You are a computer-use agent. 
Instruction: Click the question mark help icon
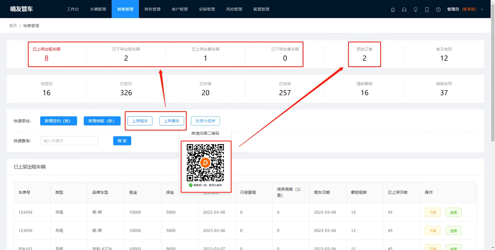click(438, 10)
